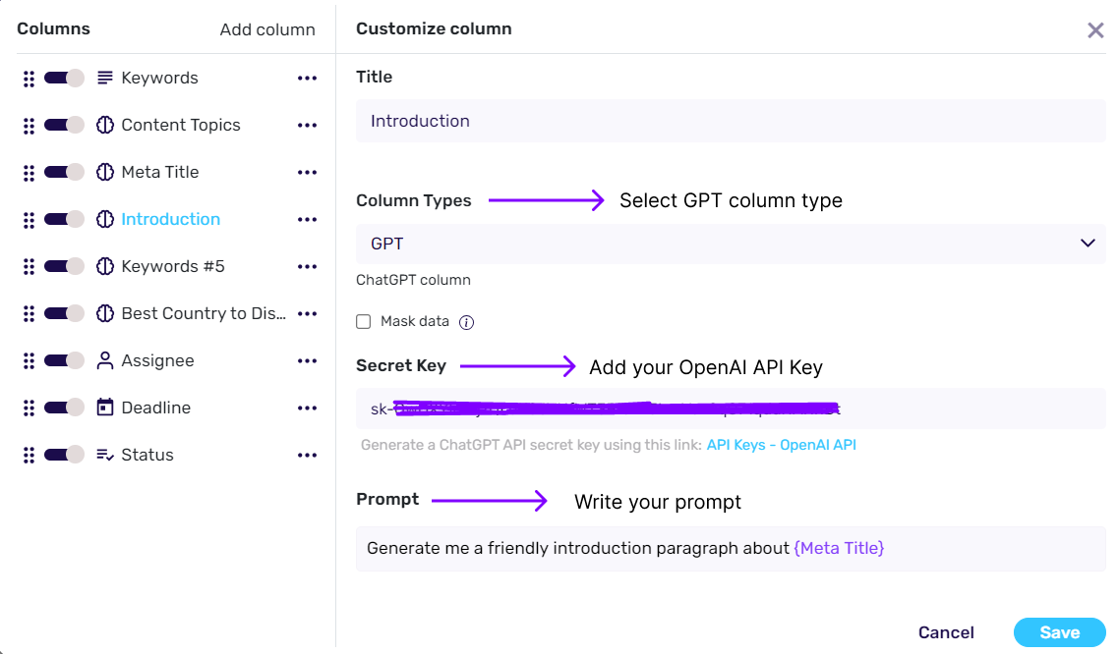
Task: Click the status list icon on Status column
Action: coord(104,455)
